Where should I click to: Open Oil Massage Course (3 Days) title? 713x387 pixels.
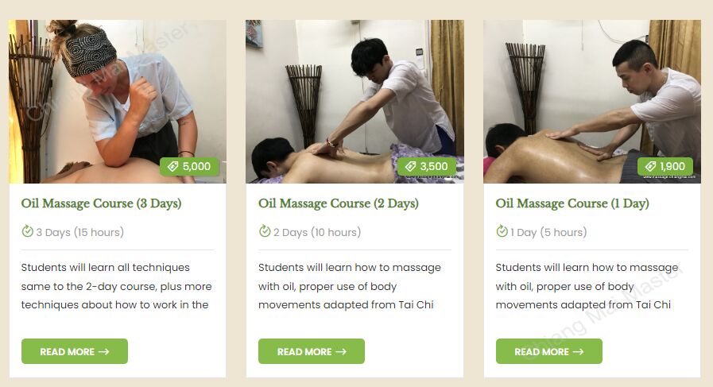point(102,203)
